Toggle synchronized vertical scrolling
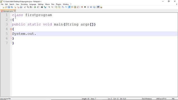Image resolution: width=178 pixels, height=100 pixels. pos(56,7)
